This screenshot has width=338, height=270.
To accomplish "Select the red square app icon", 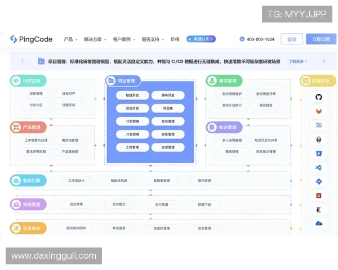I will click(x=319, y=196).
